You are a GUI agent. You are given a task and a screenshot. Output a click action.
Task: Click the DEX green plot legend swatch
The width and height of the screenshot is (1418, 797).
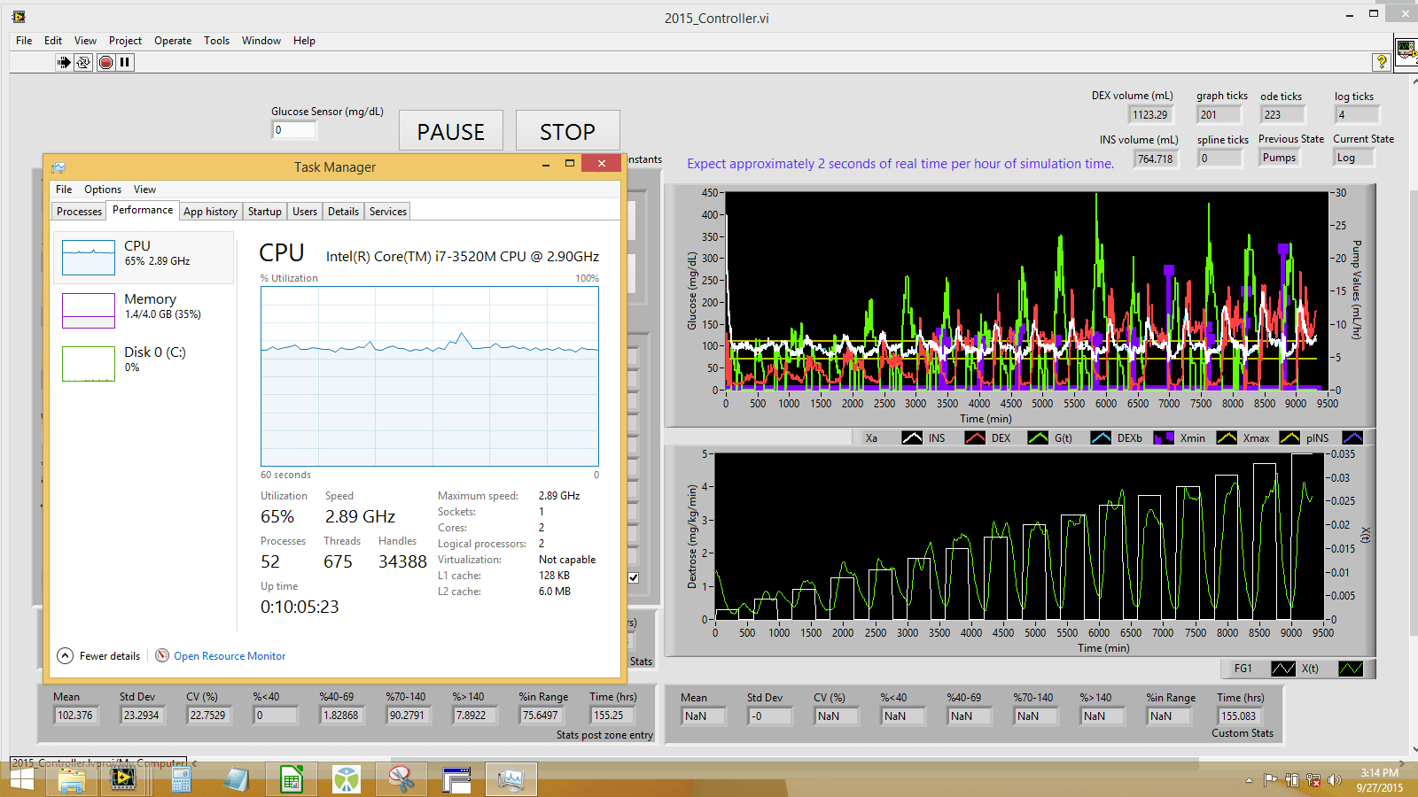(x=1038, y=437)
